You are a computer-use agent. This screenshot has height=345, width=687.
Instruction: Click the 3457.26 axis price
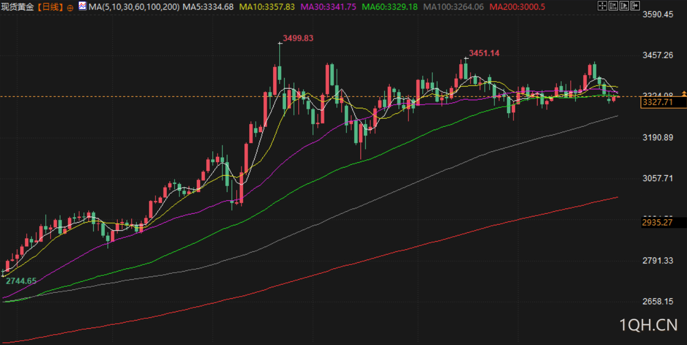tap(658, 55)
